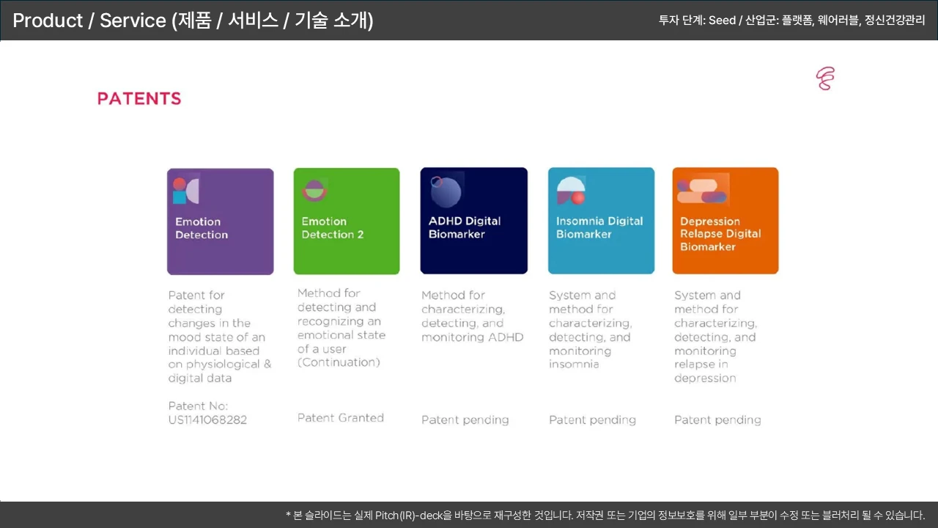Select the 'ADHD Digital Biomarker' card title
This screenshot has width=938, height=528.
point(465,227)
